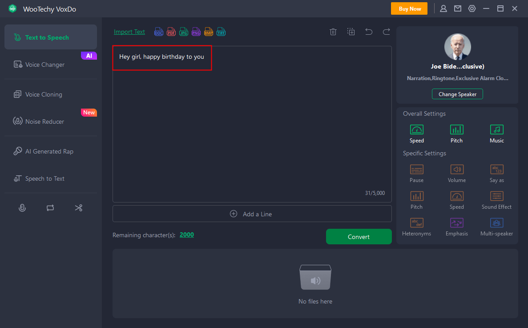Image resolution: width=528 pixels, height=328 pixels.
Task: Open the overall Speed setting
Action: click(x=416, y=130)
